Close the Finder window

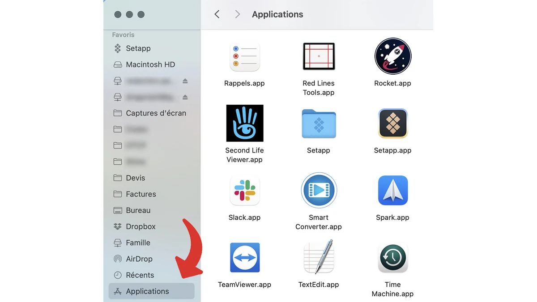(118, 15)
